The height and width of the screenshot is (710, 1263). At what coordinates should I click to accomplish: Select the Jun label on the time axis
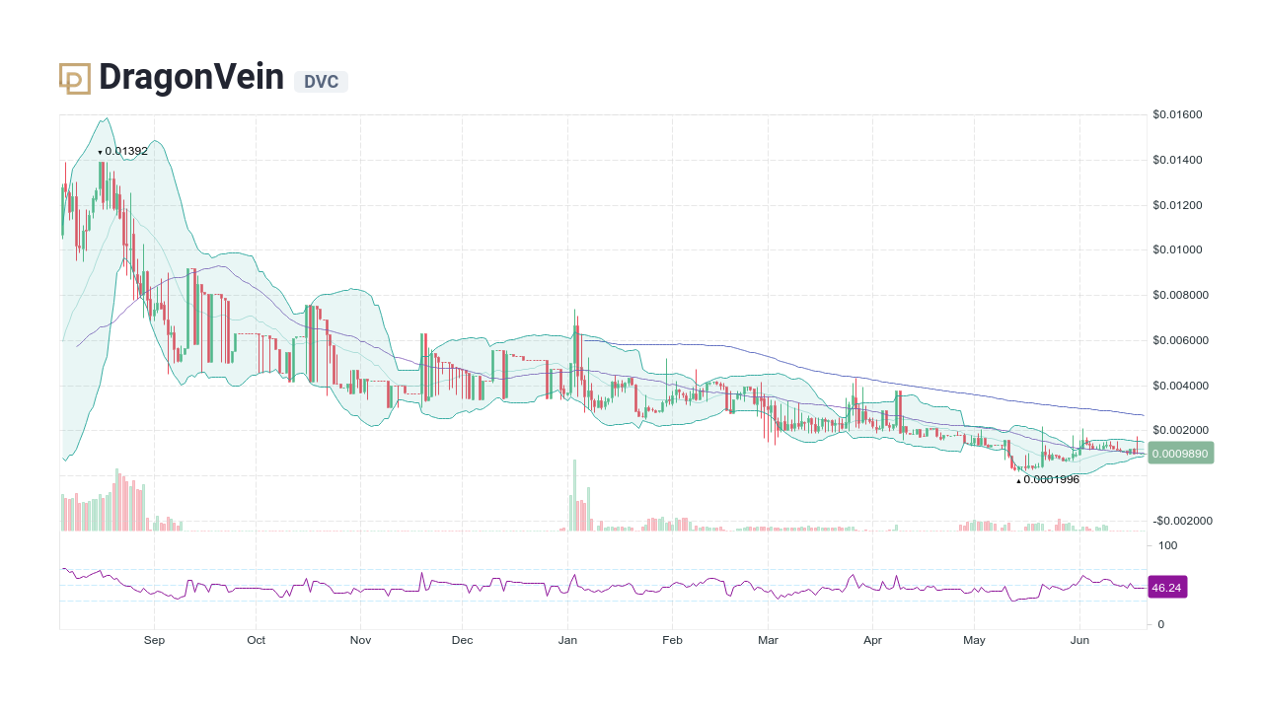click(1079, 640)
